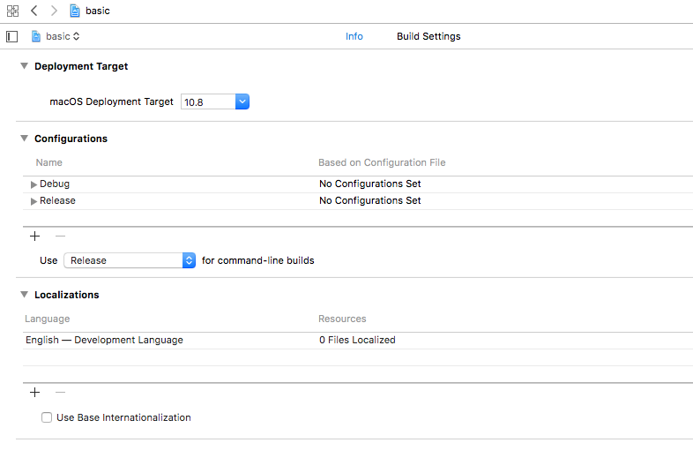This screenshot has height=458, width=693.
Task: Click the basic project file icon in breadcrumb
Action: [x=75, y=11]
